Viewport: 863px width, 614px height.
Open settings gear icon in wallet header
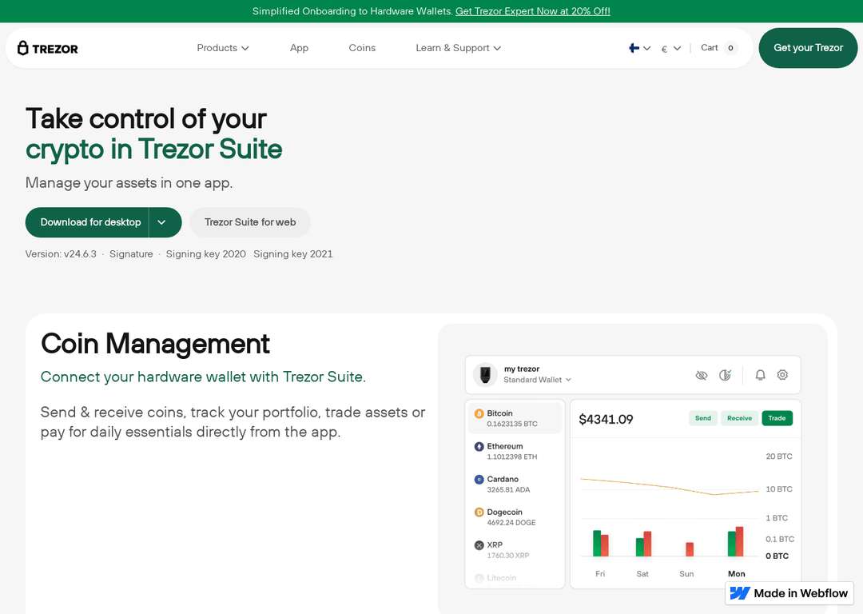tap(782, 375)
